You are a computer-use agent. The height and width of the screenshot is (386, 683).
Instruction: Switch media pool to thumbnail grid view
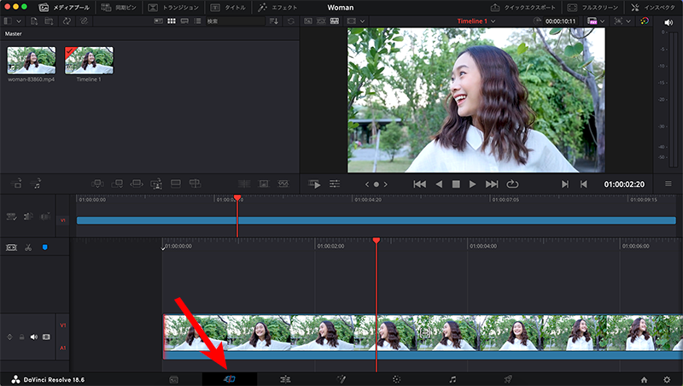172,20
